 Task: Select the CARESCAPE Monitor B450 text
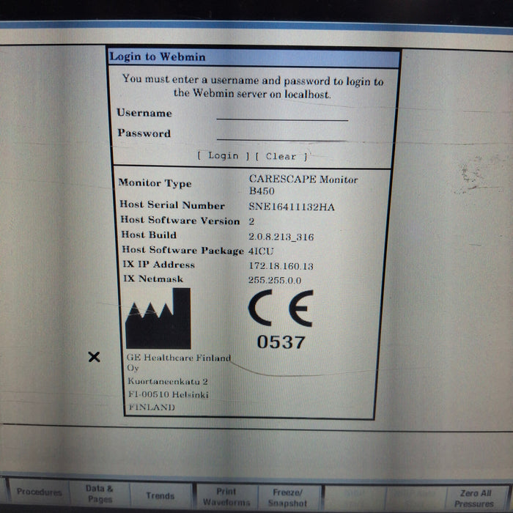pos(303,185)
